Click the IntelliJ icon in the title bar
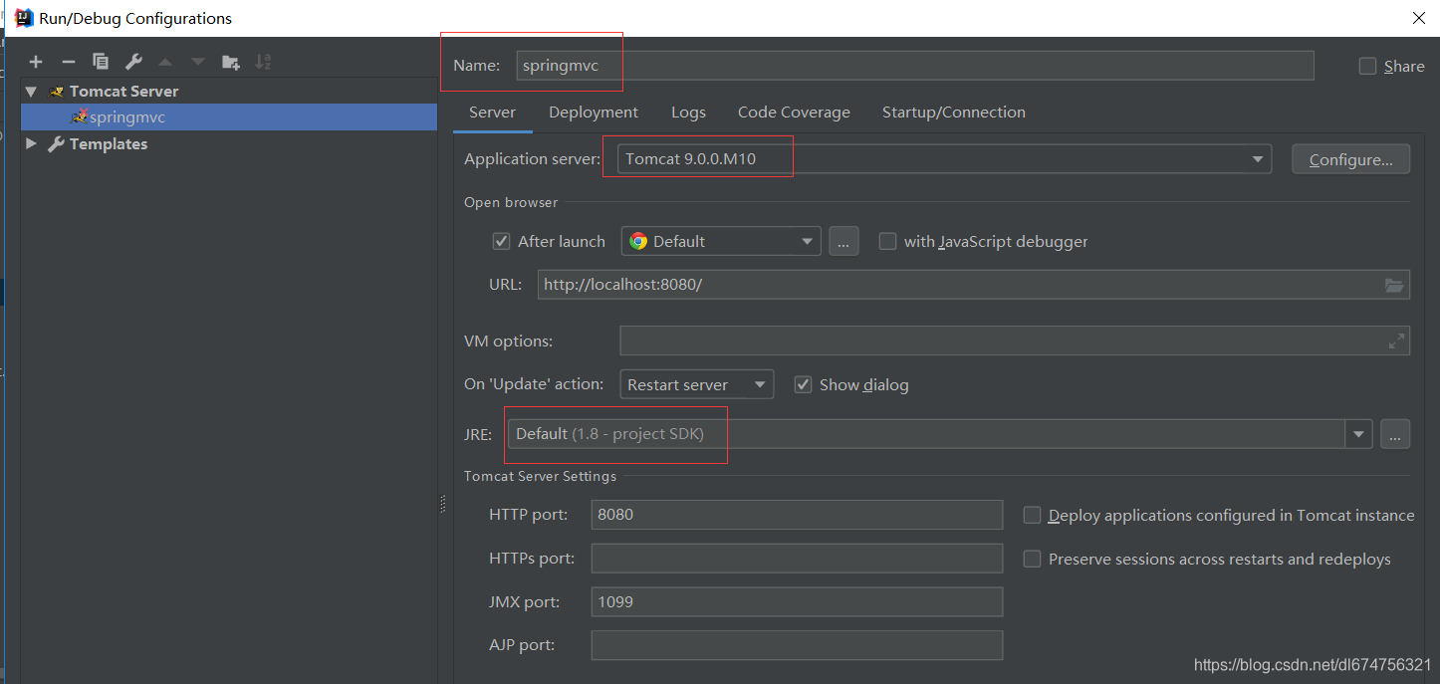This screenshot has width=1440, height=684. (24, 18)
